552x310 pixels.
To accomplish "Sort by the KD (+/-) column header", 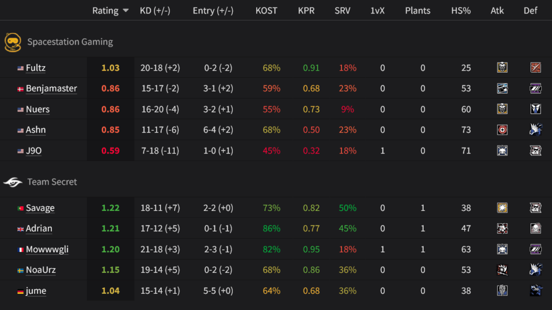I will click(156, 10).
